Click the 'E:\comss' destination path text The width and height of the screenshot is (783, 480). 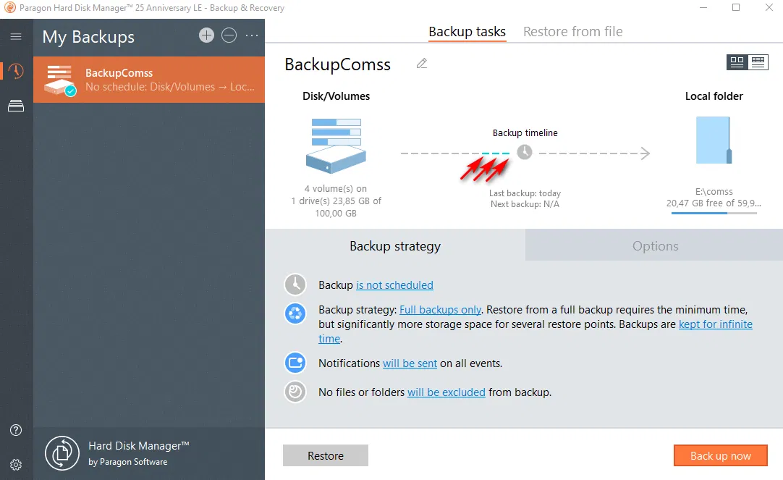714,191
